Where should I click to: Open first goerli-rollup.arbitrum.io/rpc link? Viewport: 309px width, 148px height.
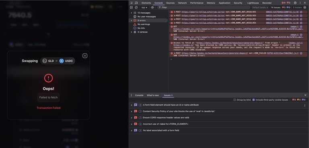tap(203, 12)
